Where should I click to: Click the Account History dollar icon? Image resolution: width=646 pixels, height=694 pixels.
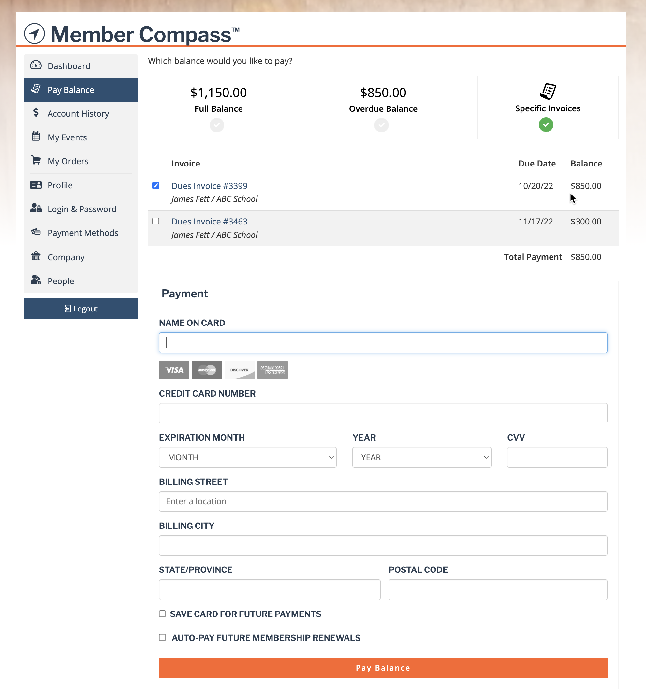(x=36, y=113)
